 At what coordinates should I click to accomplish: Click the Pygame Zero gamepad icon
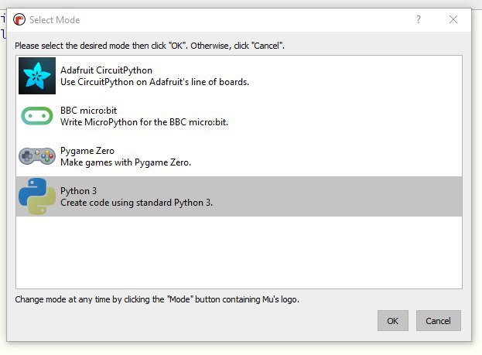click(36, 156)
